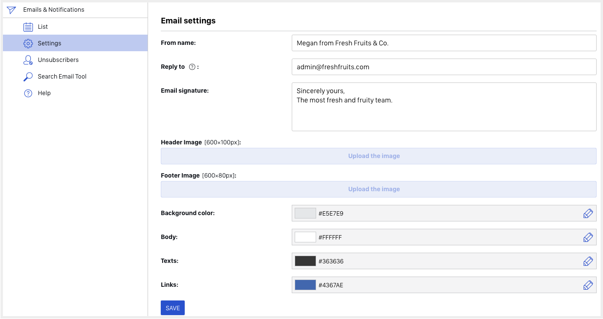Click the Background color eyedropper icon

pyautogui.click(x=588, y=213)
